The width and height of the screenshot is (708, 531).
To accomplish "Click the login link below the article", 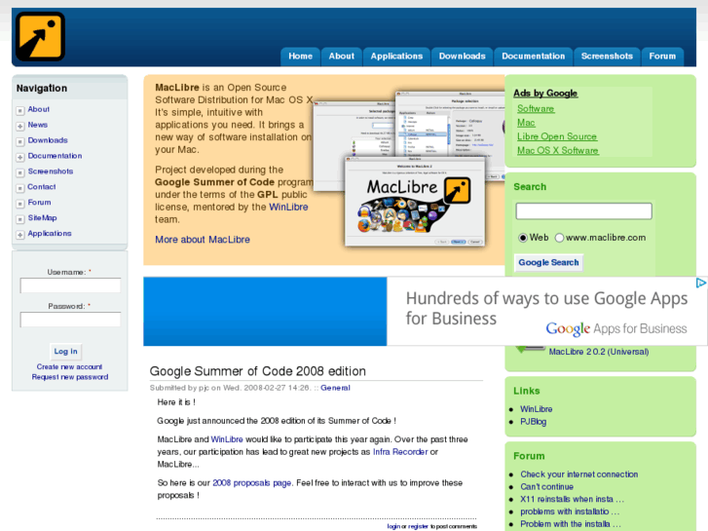I will (x=393, y=526).
